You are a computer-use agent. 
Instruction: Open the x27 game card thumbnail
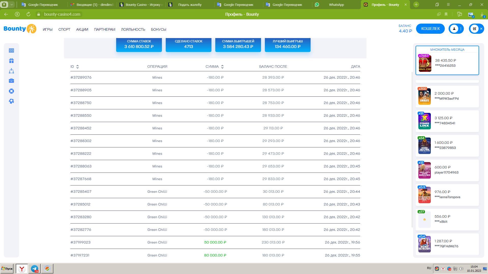424,219
